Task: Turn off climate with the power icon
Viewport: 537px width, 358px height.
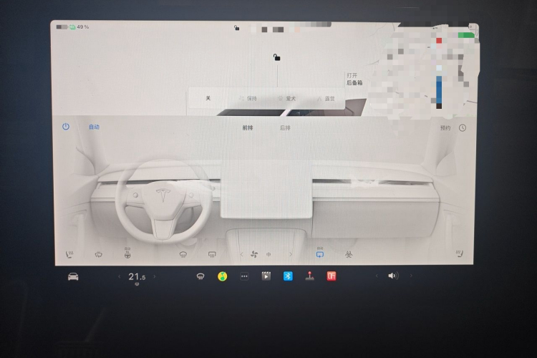Action: coord(66,127)
